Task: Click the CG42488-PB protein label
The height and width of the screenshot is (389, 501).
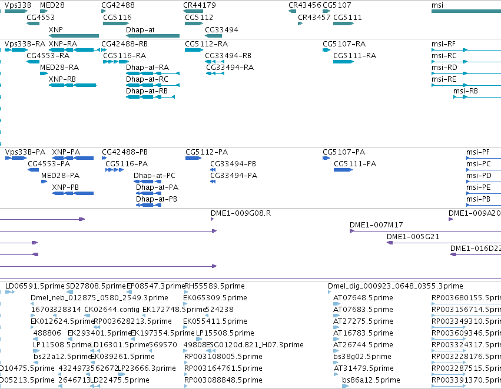Action: tap(125, 152)
